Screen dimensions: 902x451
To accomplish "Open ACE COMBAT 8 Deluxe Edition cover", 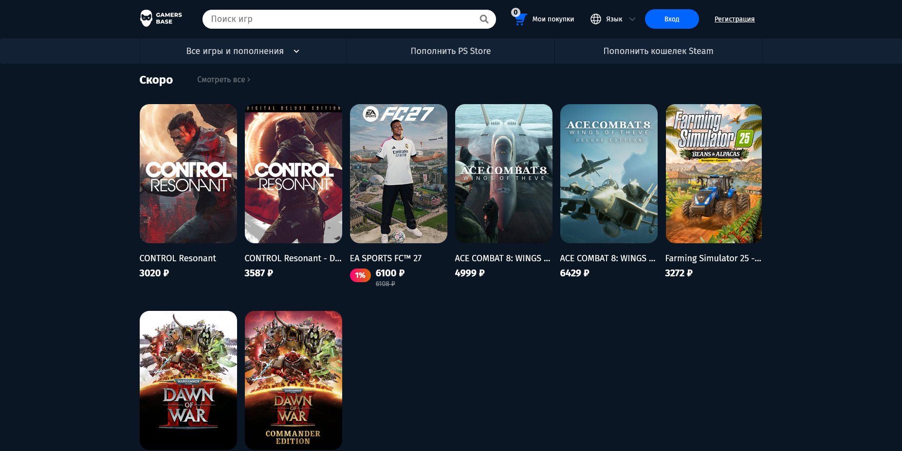I will 609,174.
